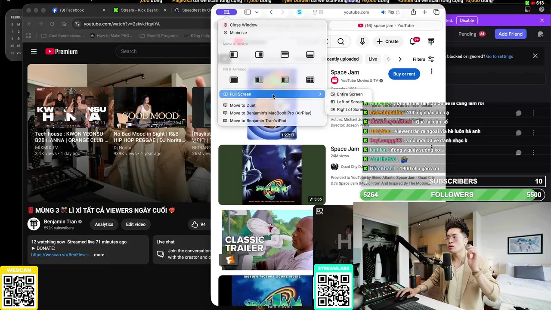
Task: Add new tab in Safari
Action: click(x=425, y=12)
